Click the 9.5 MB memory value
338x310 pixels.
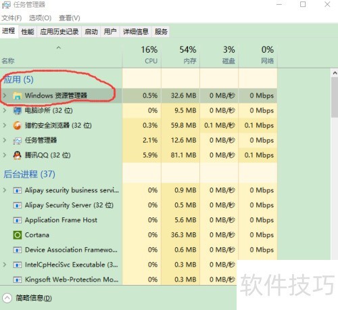point(185,110)
